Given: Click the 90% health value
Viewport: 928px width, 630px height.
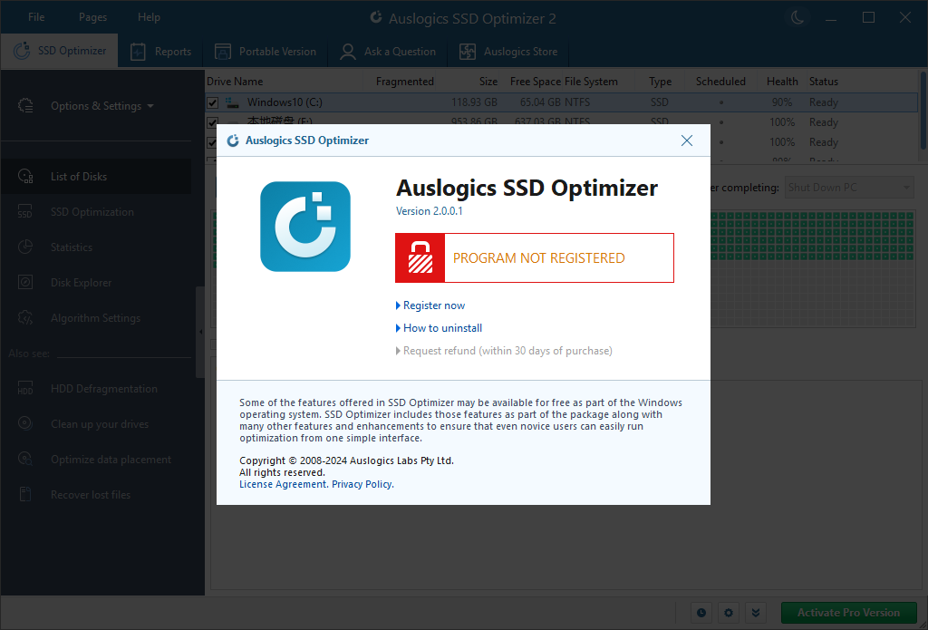Looking at the screenshot, I should tap(782, 102).
